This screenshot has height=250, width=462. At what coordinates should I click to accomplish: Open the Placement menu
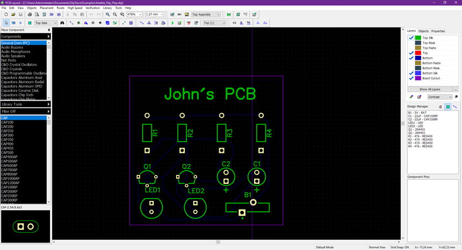(x=47, y=8)
